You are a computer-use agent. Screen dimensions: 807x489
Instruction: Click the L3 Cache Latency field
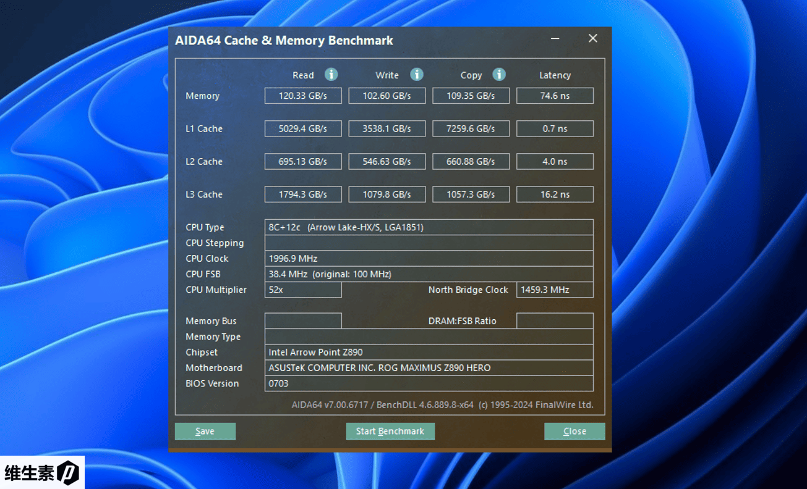[x=555, y=194]
